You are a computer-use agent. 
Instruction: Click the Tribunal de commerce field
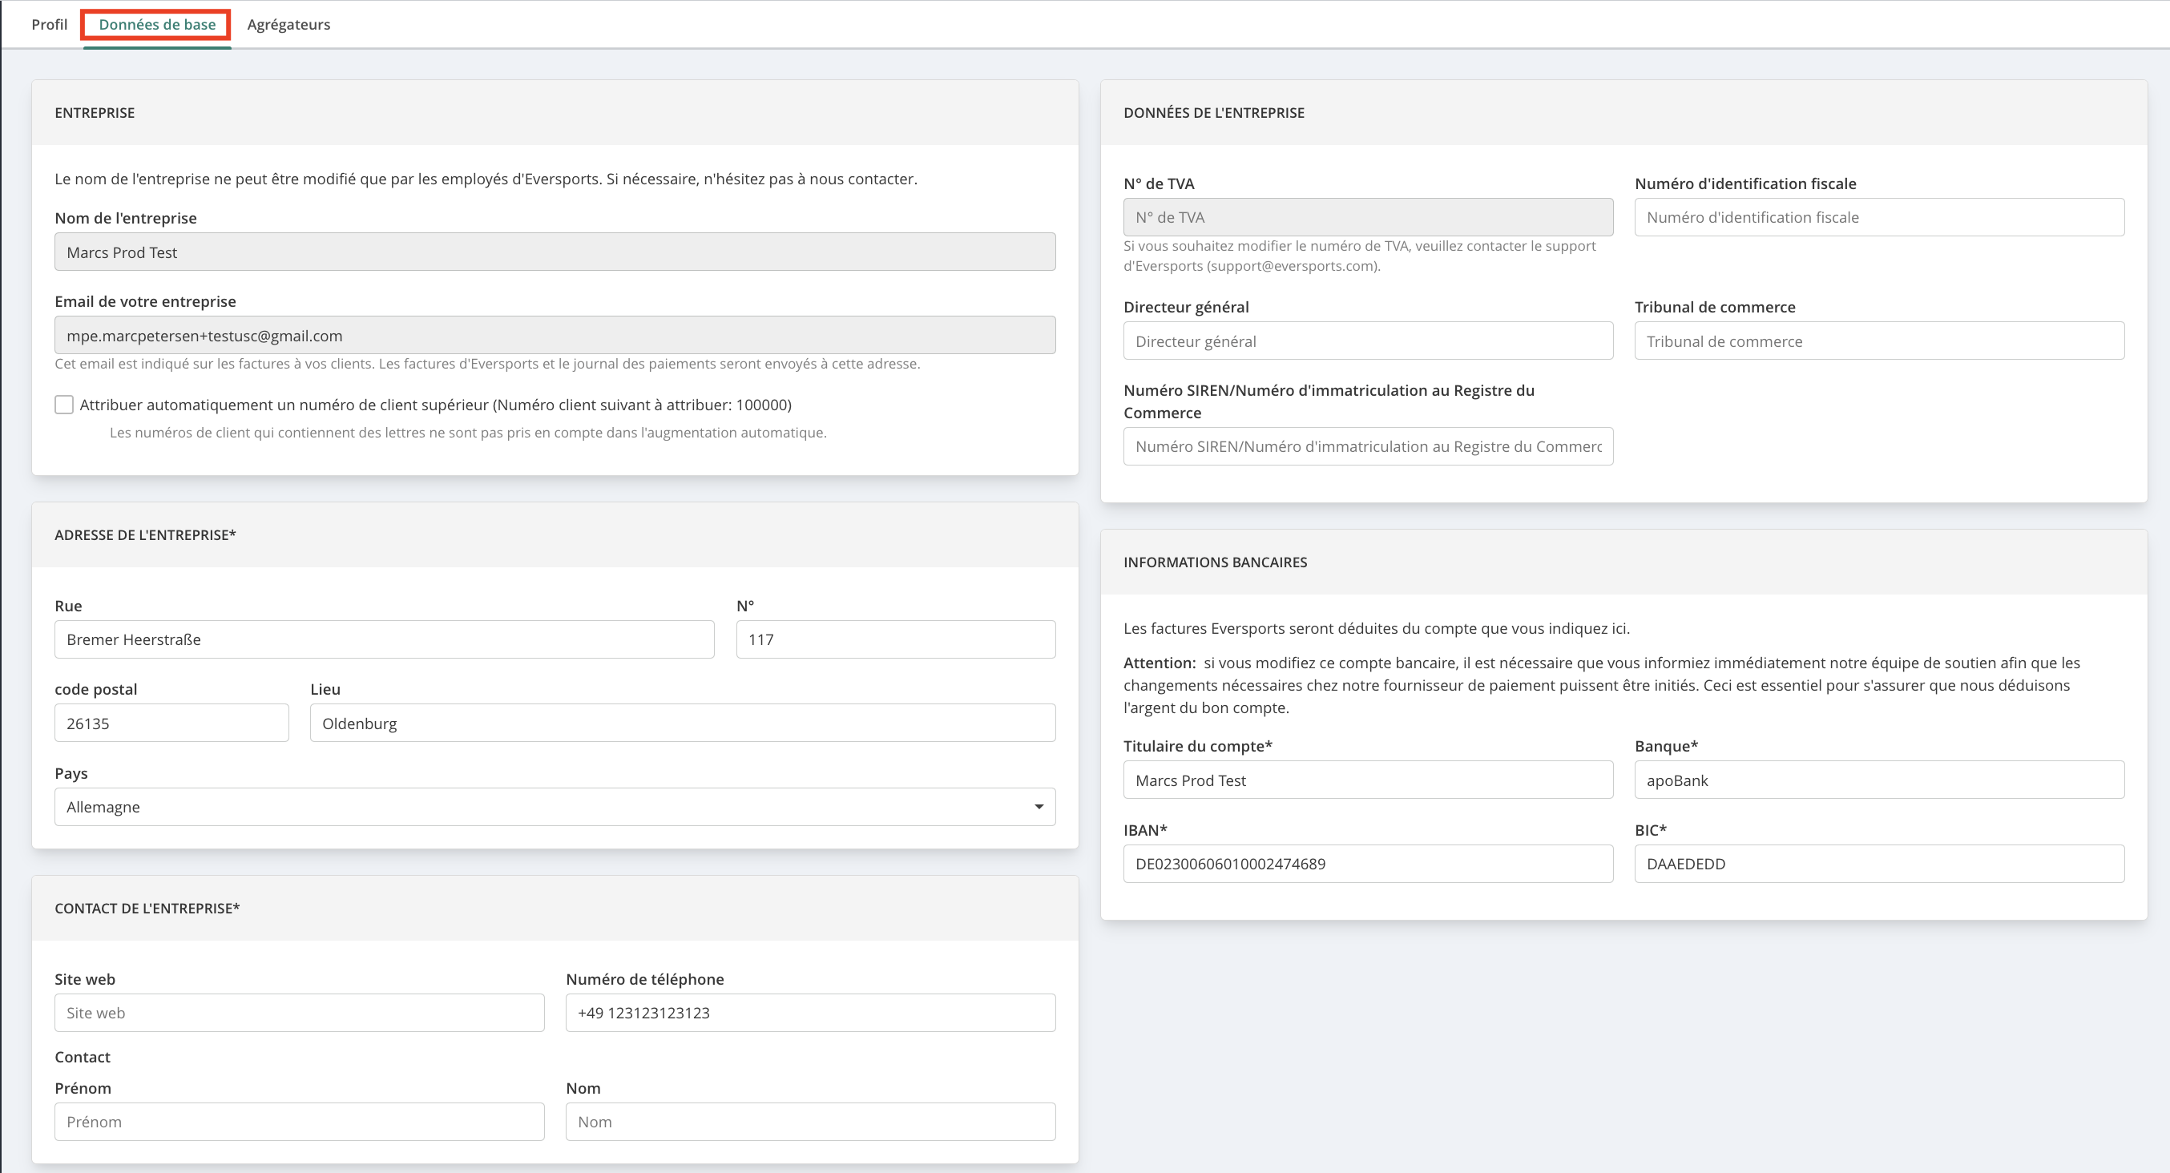[1879, 341]
